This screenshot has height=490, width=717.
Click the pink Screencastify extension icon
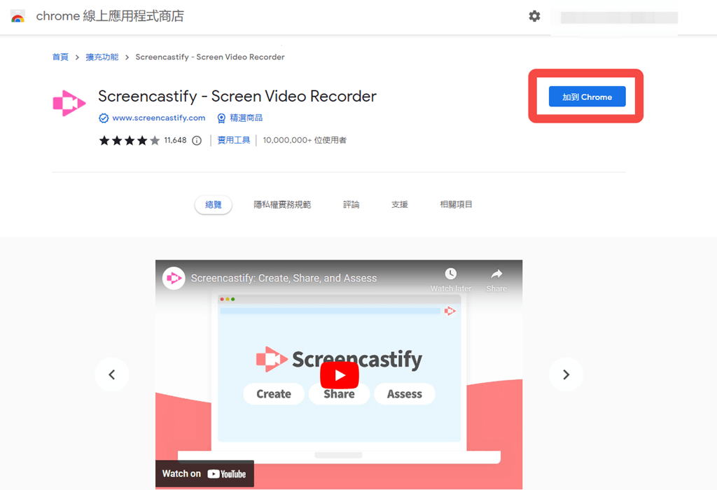(x=69, y=104)
